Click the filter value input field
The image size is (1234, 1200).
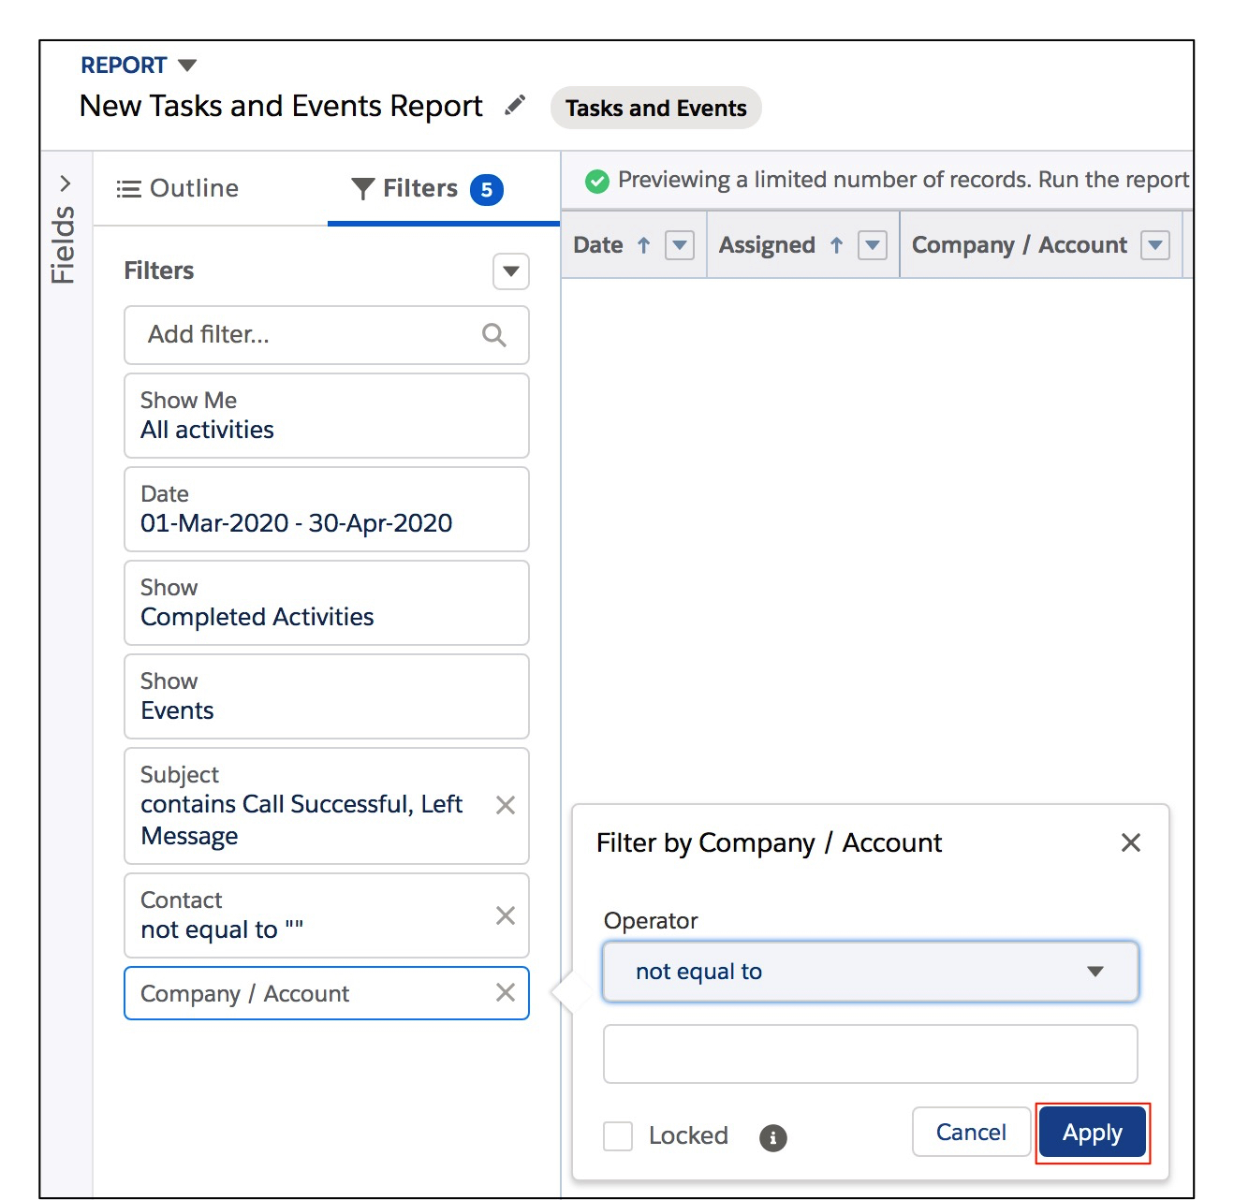tap(870, 1053)
